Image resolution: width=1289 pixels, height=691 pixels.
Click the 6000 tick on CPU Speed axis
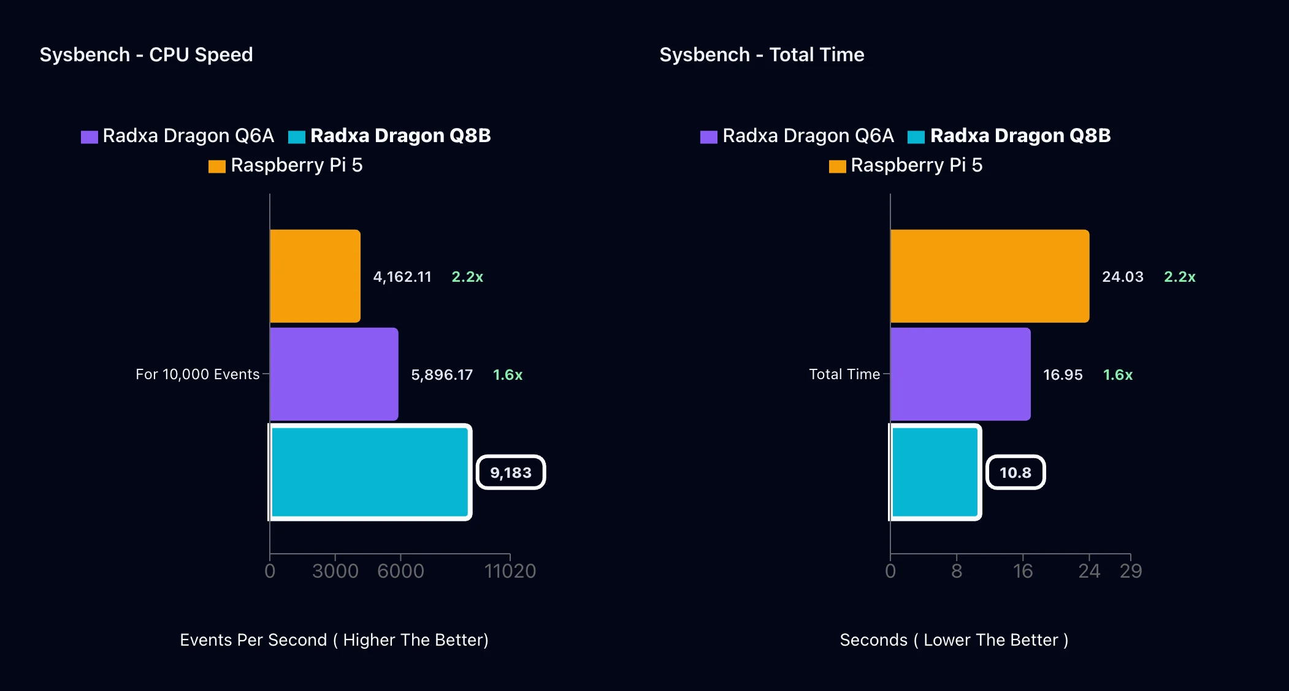(400, 571)
